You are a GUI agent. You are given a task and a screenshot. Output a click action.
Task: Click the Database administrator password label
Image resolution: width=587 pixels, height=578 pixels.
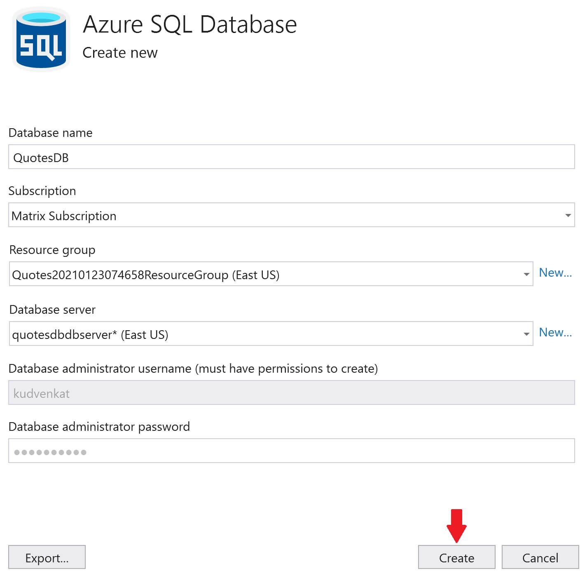click(x=99, y=427)
